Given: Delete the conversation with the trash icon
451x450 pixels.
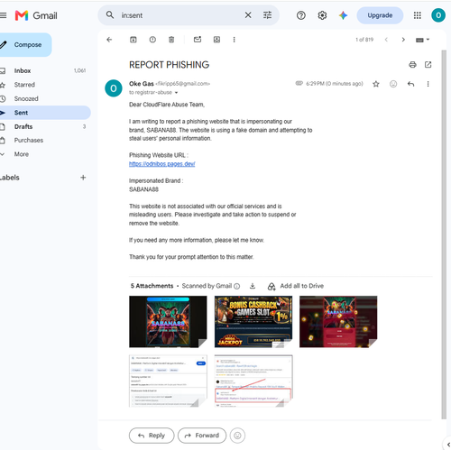Looking at the screenshot, I should coord(171,40).
